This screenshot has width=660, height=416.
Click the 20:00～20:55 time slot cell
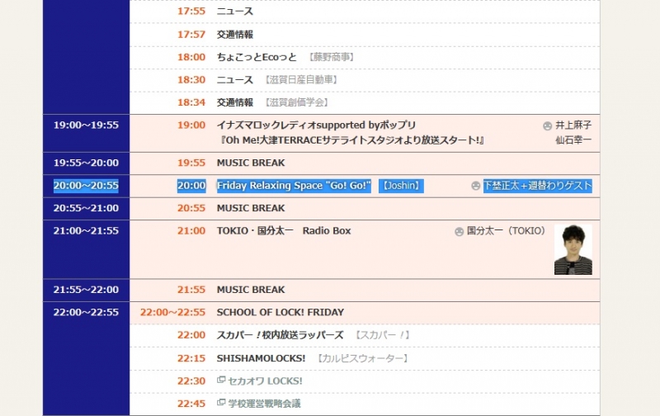[x=86, y=186]
